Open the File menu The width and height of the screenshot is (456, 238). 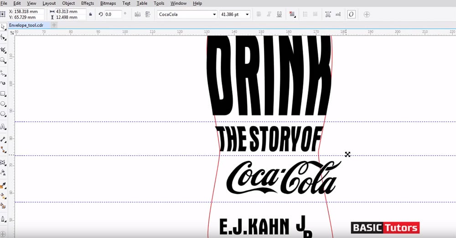click(x=4, y=3)
